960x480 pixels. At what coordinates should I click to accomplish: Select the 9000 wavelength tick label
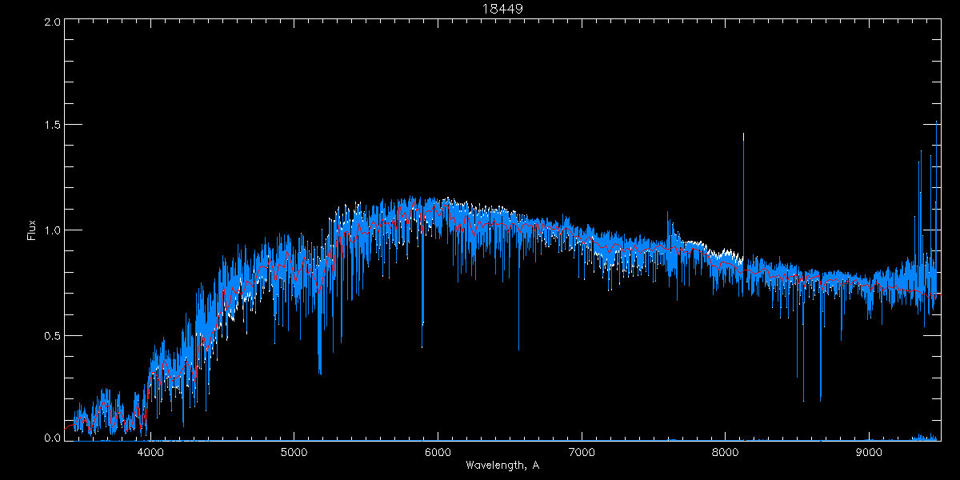[x=870, y=450]
